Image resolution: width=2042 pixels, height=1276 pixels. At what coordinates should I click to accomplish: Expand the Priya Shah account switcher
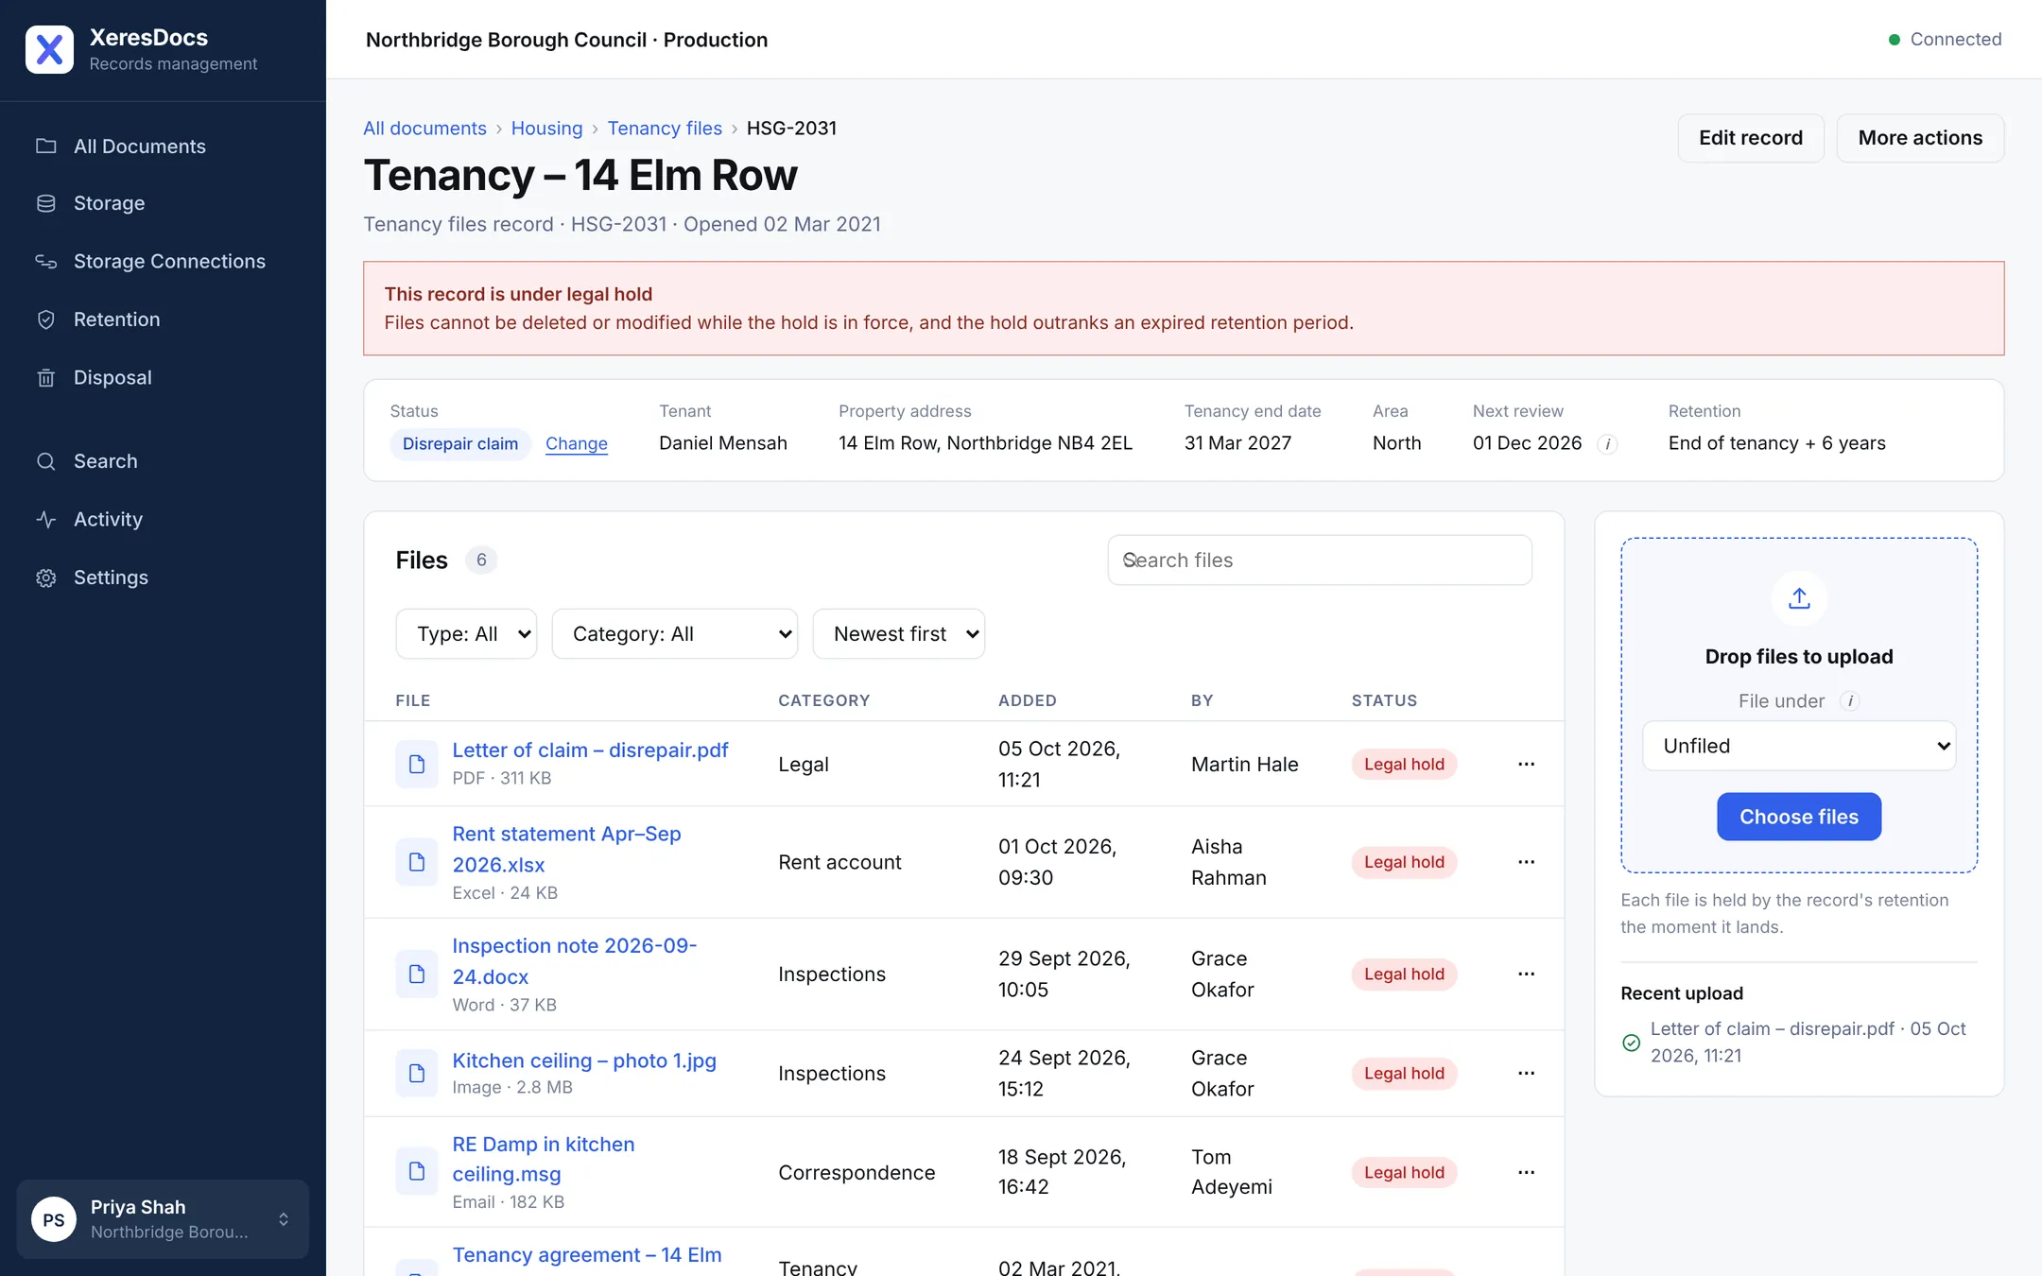tap(163, 1218)
